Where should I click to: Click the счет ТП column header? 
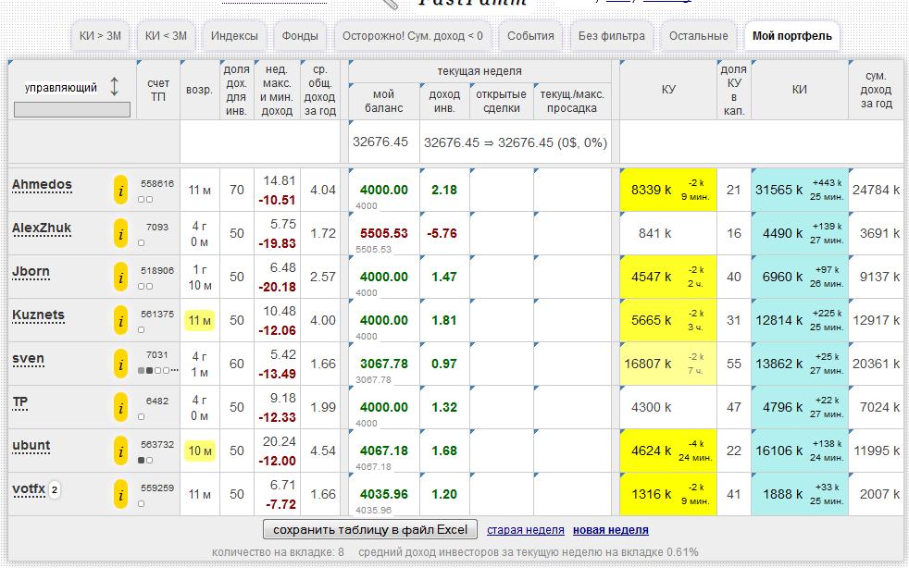[x=158, y=90]
